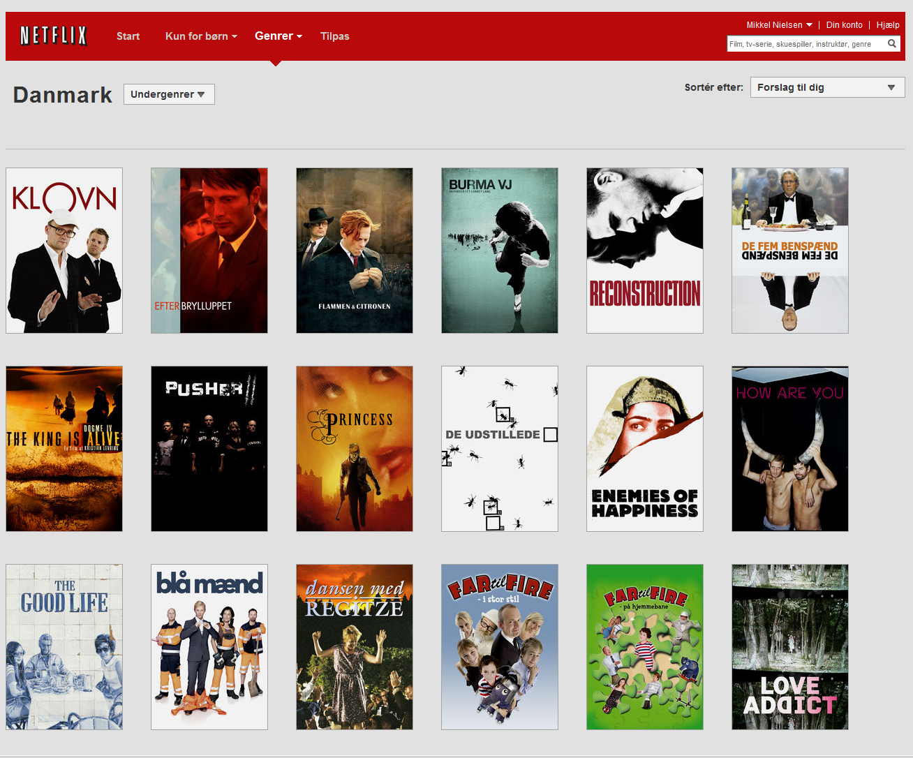Open the Burma VJ title
Screen dimensions: 913x758
500,251
